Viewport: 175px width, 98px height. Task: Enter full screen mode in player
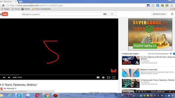click(x=114, y=77)
